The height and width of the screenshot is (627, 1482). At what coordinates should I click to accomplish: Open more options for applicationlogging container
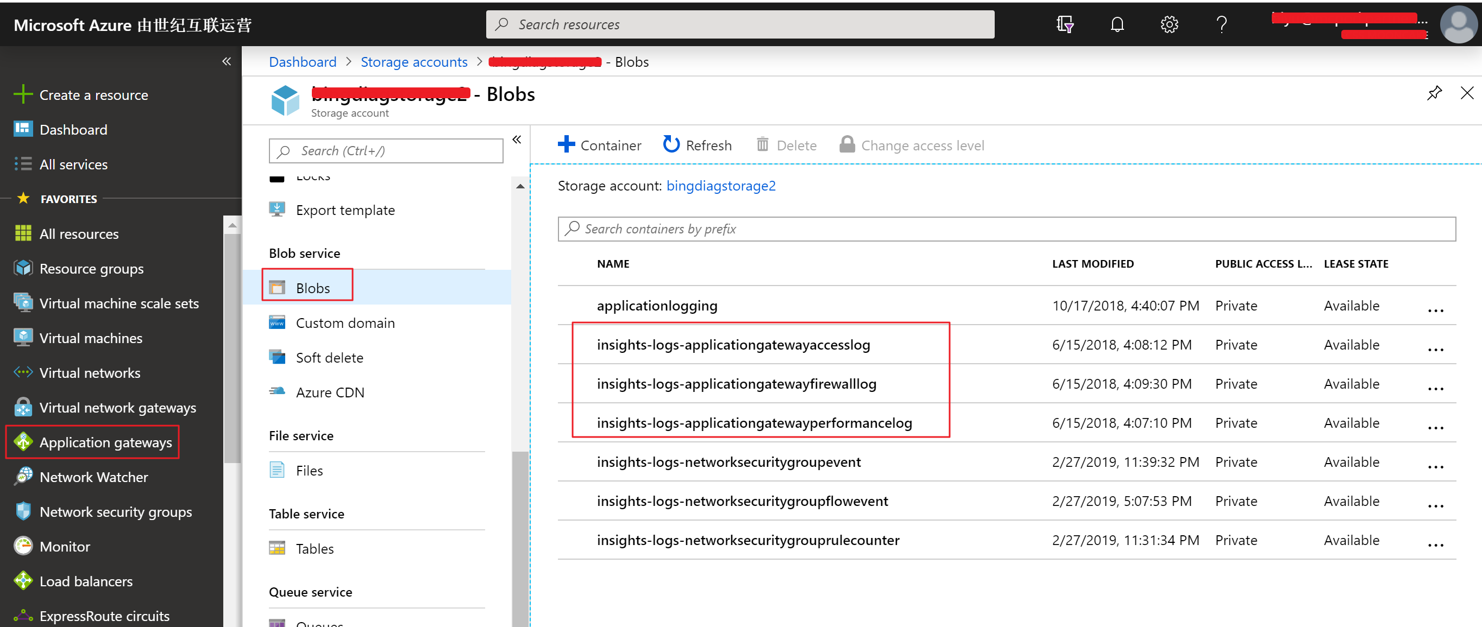click(x=1435, y=311)
